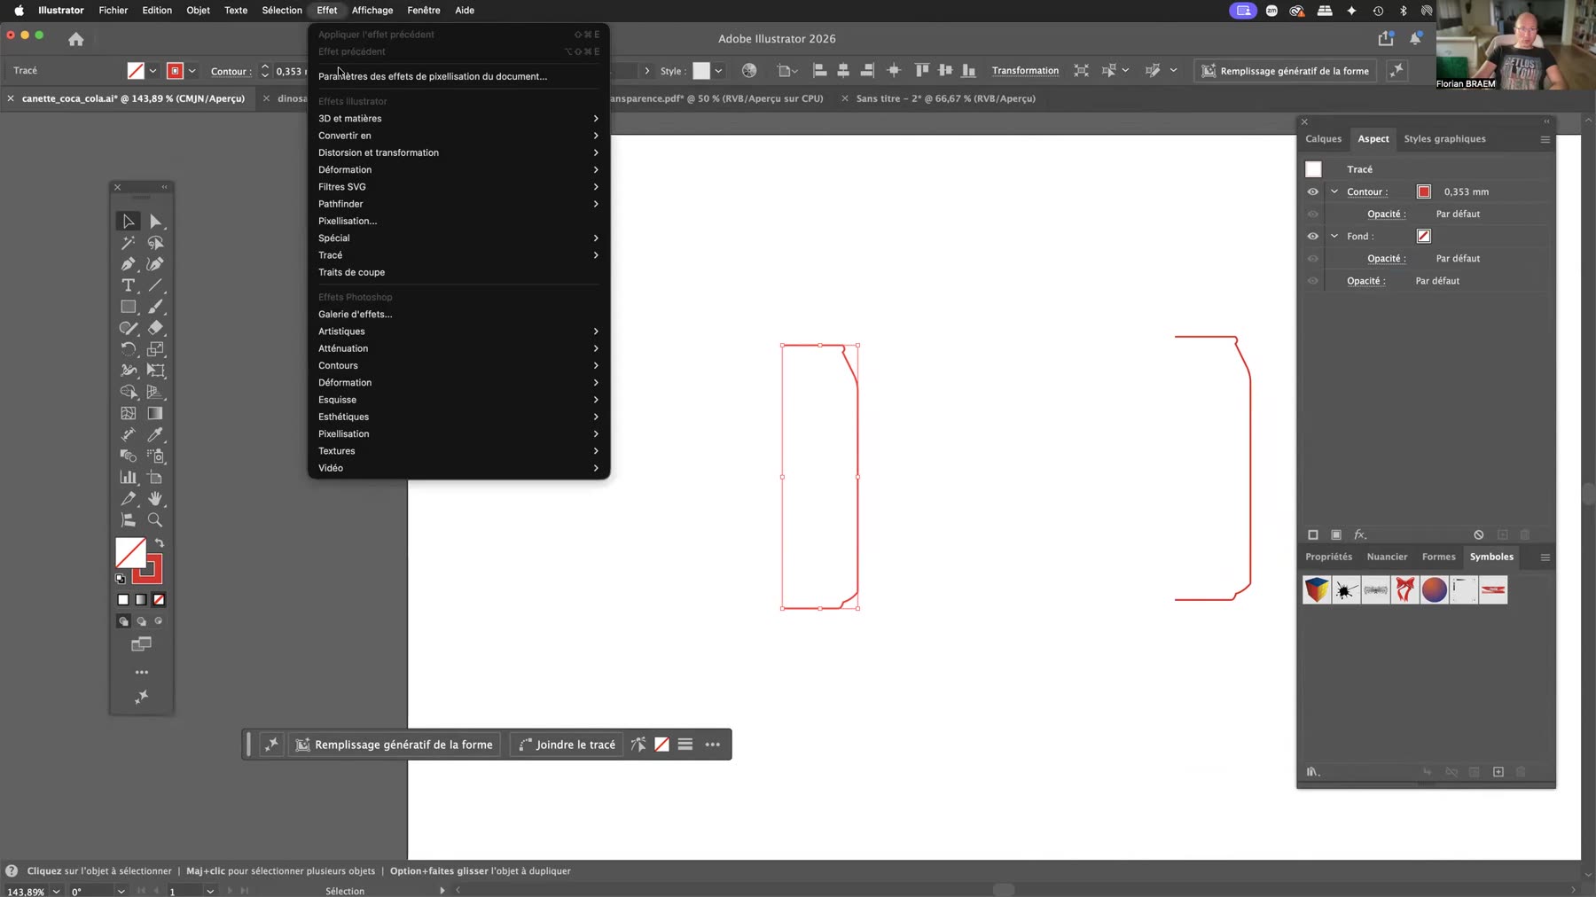The image size is (1596, 897).
Task: Select the Lasso tool
Action: (x=156, y=243)
